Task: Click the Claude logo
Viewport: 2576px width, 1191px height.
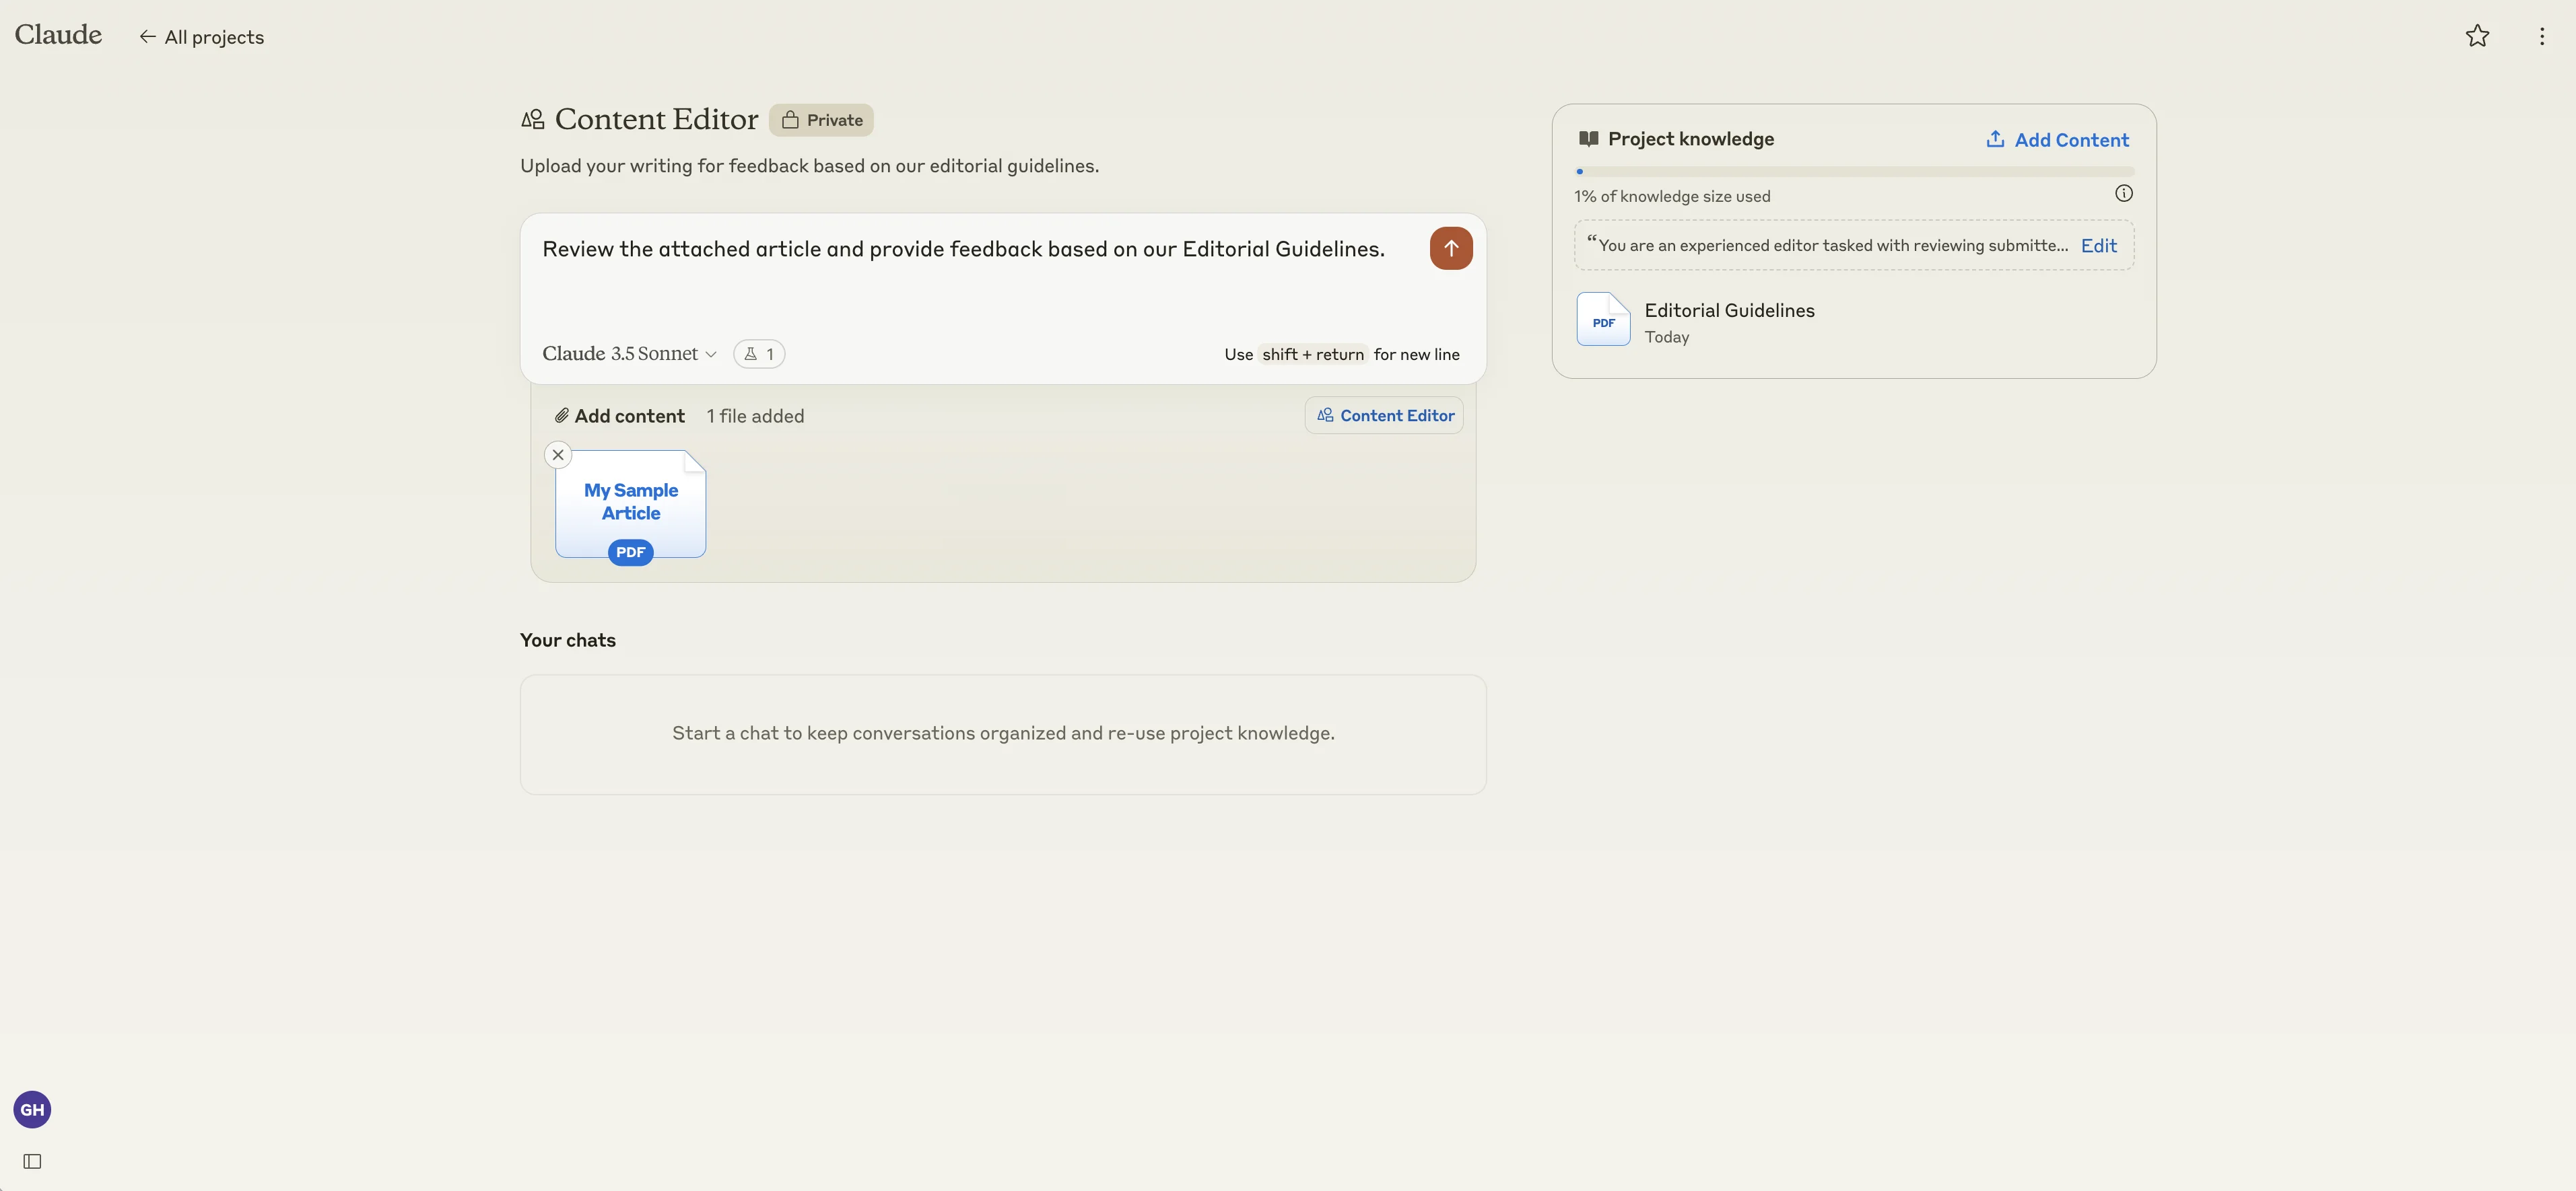Action: point(58,35)
